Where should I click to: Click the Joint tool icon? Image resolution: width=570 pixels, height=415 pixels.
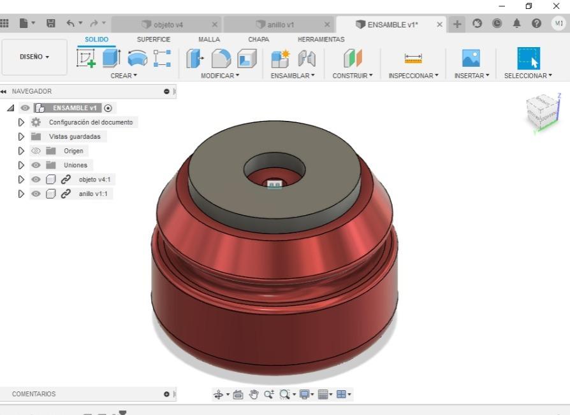tap(307, 59)
